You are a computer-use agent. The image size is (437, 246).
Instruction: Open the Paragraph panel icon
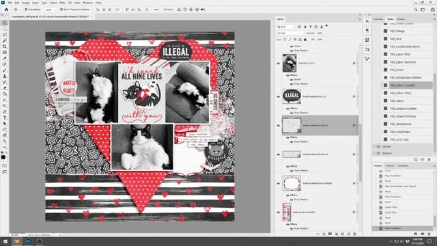point(367,30)
